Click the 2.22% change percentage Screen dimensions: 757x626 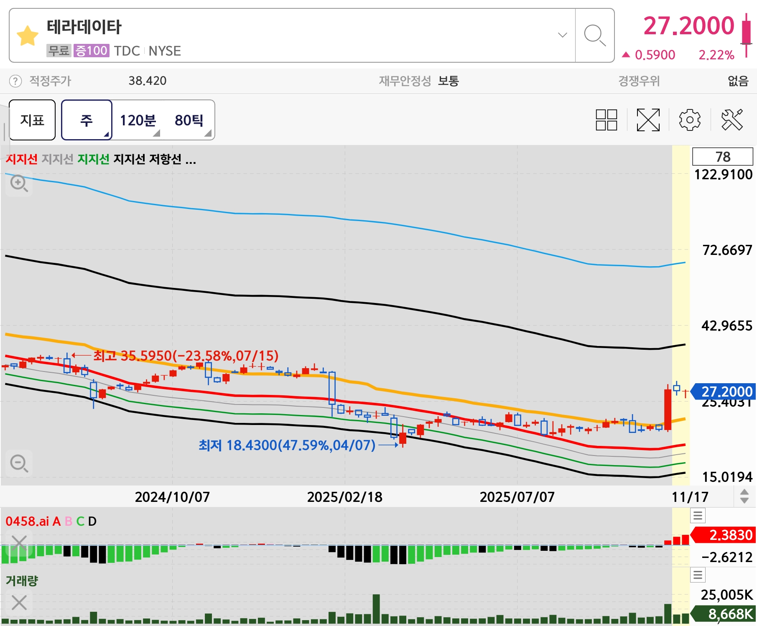point(716,55)
